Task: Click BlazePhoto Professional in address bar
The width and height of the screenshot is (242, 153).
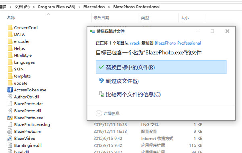Action: click(136, 7)
